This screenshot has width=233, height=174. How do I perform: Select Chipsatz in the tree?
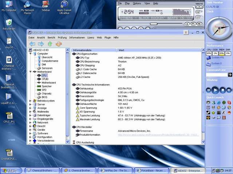(46, 94)
